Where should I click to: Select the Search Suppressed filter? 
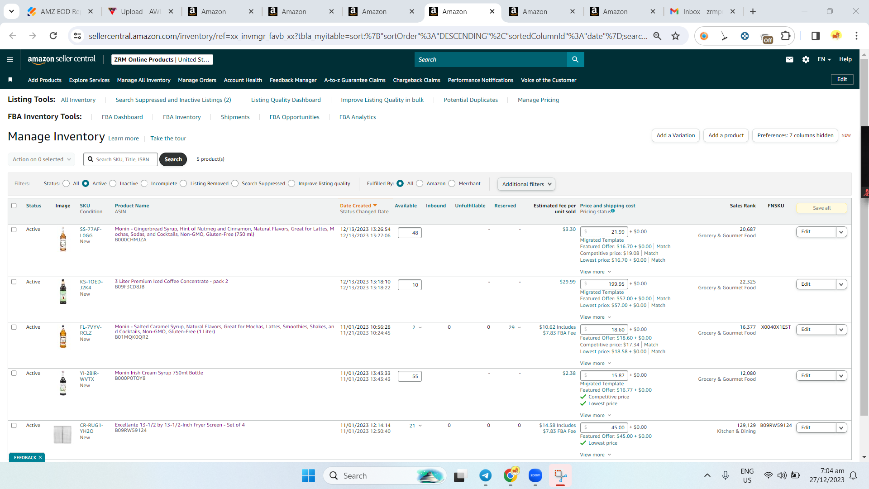tap(235, 183)
